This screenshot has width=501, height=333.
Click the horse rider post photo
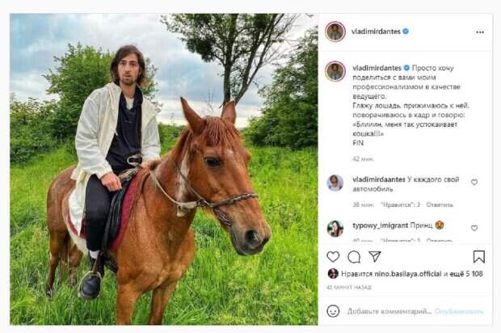coord(163,168)
